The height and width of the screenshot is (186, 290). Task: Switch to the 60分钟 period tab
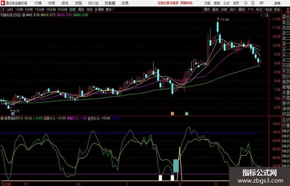click(62, 9)
